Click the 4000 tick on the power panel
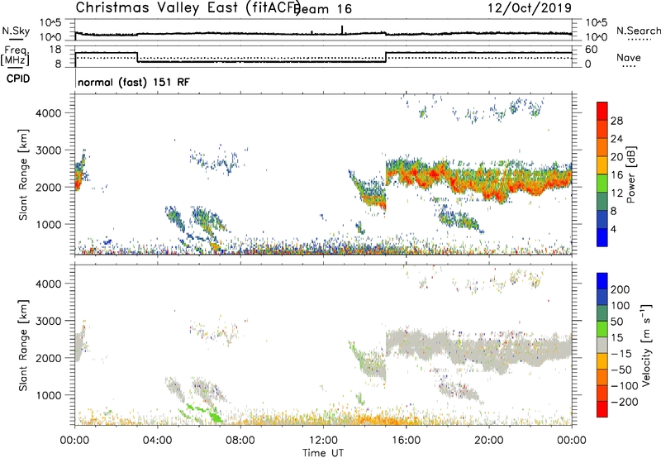Screen dimensions: 661x458 (x=49, y=113)
